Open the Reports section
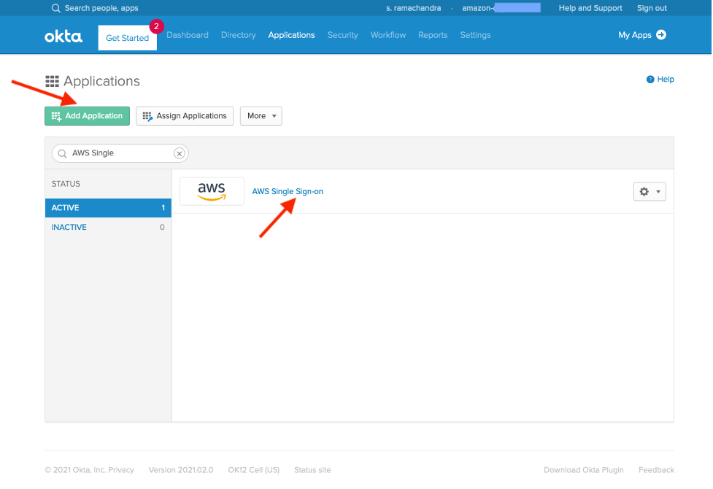 433,34
